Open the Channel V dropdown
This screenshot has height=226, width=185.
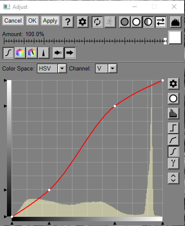[106, 68]
